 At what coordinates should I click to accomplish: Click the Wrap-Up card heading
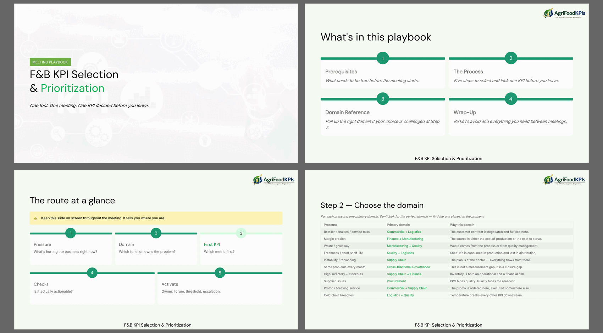465,112
